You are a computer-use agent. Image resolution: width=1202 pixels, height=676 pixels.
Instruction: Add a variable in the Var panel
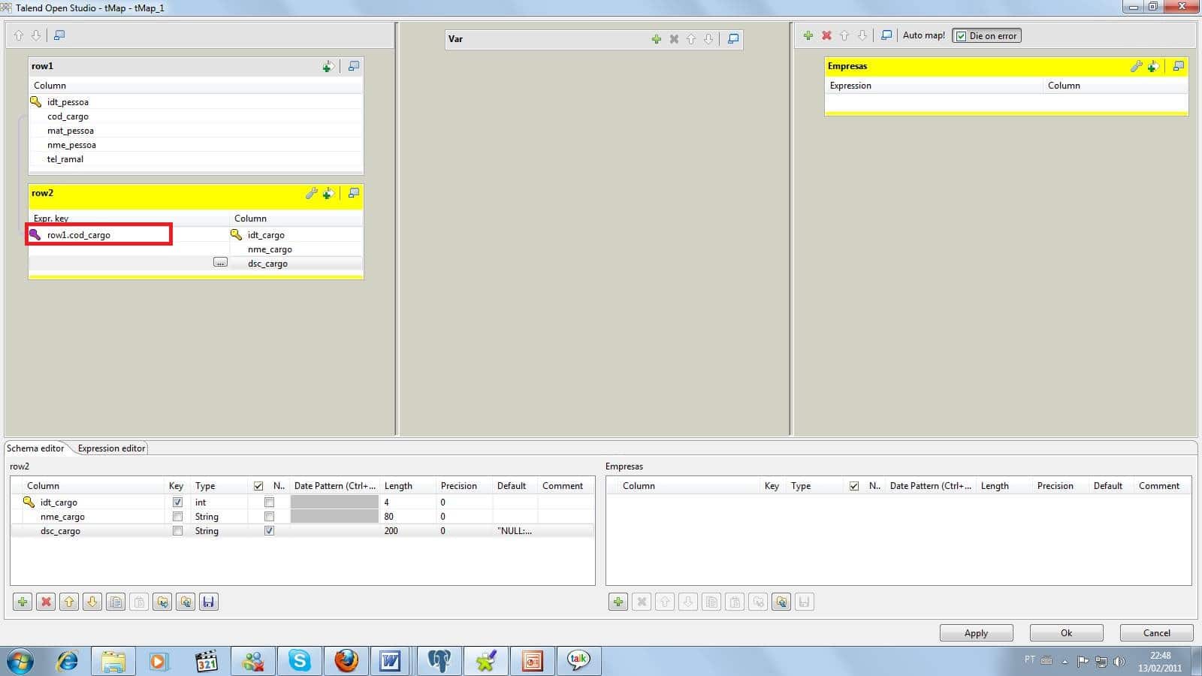click(656, 39)
